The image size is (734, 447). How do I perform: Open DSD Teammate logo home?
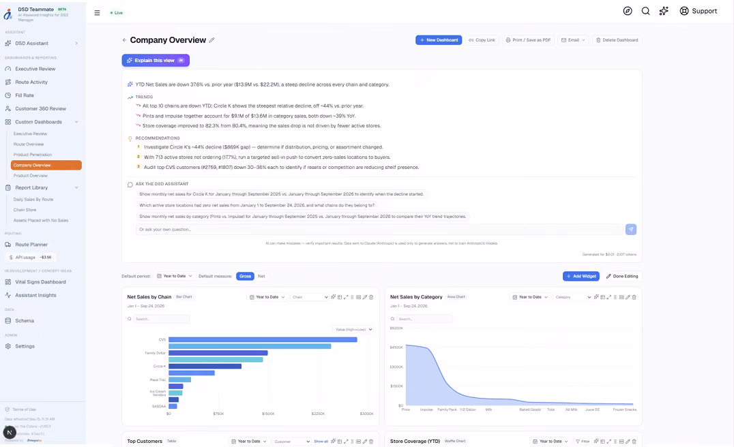[x=8, y=14]
